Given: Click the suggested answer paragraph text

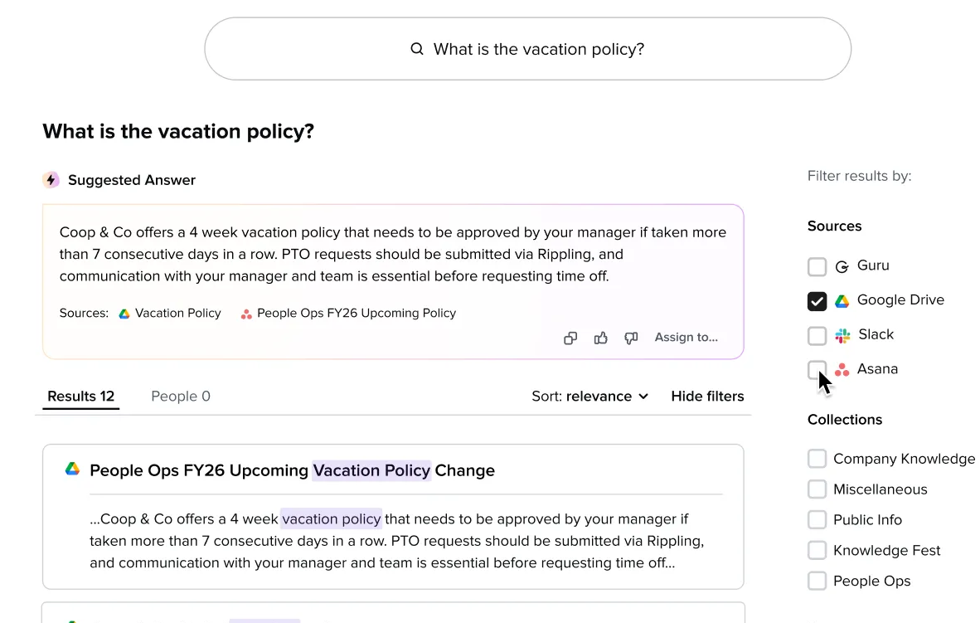Looking at the screenshot, I should [392, 254].
